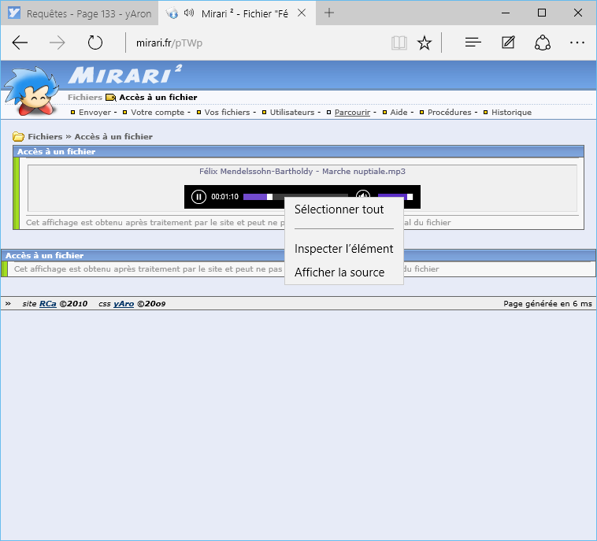Click "Afficher la source" menu entry

click(x=339, y=272)
